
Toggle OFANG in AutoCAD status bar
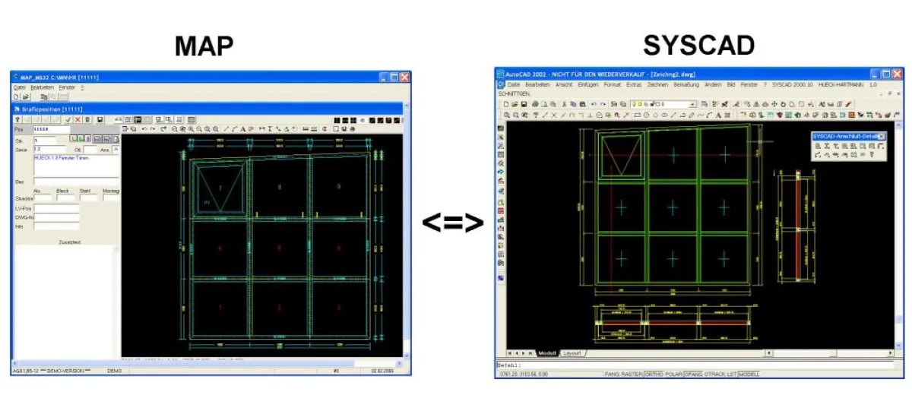click(693, 374)
